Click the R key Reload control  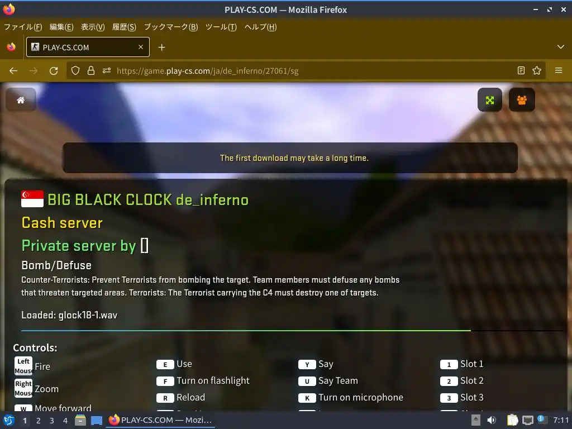[x=181, y=398]
